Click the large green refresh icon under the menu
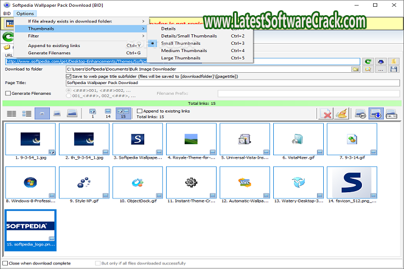The width and height of the screenshot is (404, 269). click(x=8, y=36)
